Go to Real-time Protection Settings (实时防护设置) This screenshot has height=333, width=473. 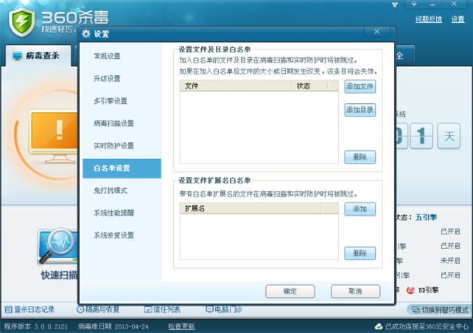[113, 146]
